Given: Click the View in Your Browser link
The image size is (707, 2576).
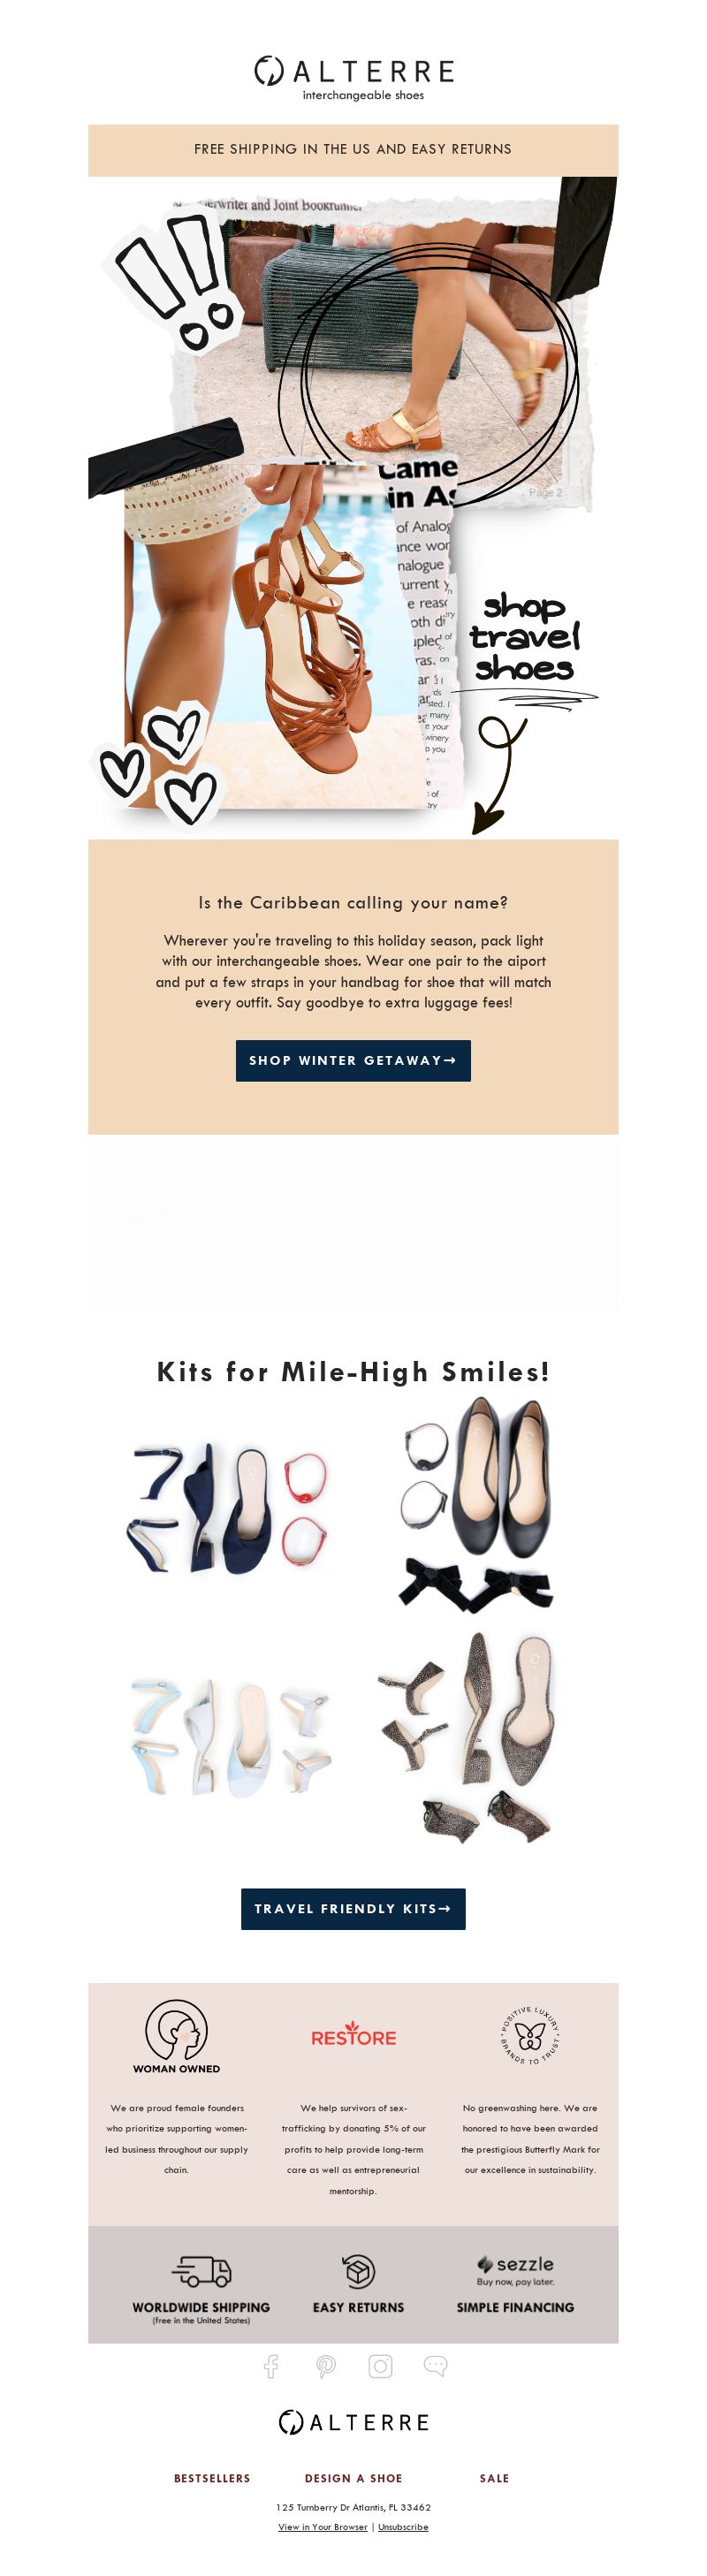Looking at the screenshot, I should click(x=322, y=2527).
